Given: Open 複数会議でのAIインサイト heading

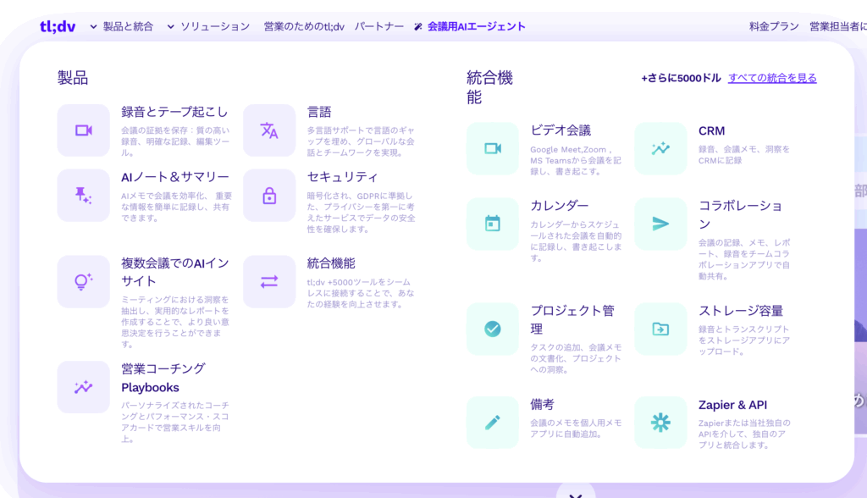Looking at the screenshot, I should (175, 272).
